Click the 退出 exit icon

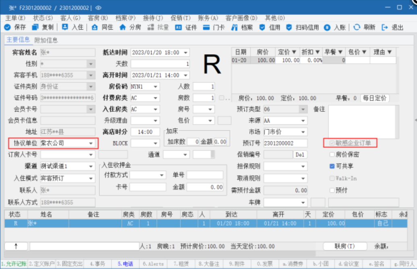coord(384,27)
